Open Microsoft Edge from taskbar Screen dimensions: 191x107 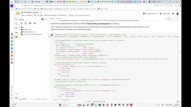(x=104, y=105)
